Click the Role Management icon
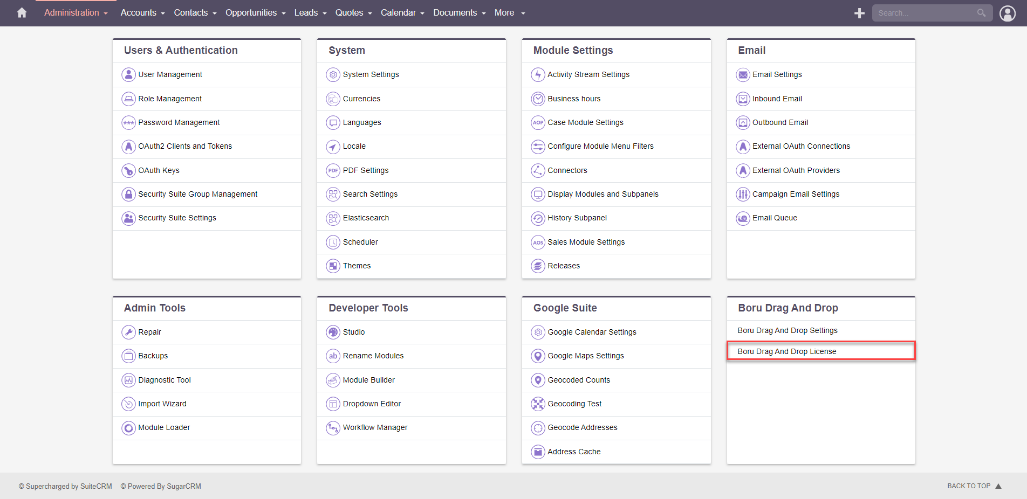 coord(128,99)
